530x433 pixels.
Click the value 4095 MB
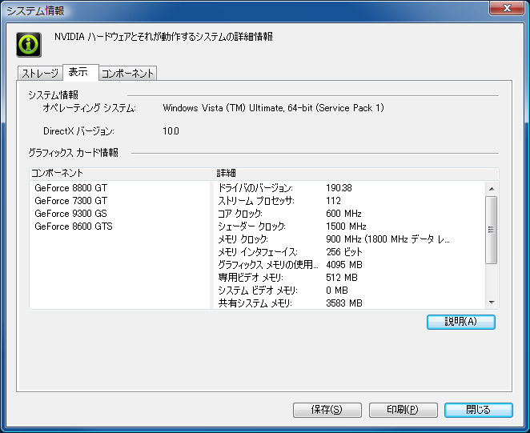[x=344, y=265]
